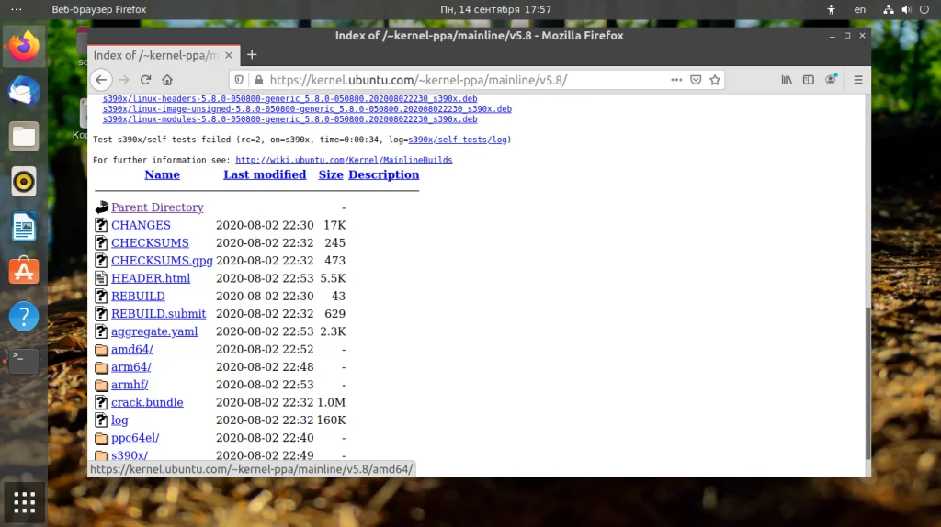Open the Library bookmarks and history
Image resolution: width=941 pixels, height=527 pixels.
pos(787,80)
